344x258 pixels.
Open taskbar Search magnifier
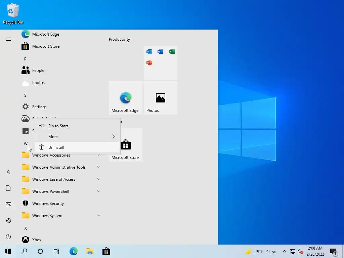click(24, 251)
